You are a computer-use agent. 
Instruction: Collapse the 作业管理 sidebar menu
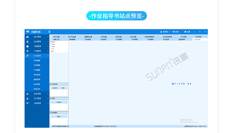pyautogui.click(x=48, y=56)
